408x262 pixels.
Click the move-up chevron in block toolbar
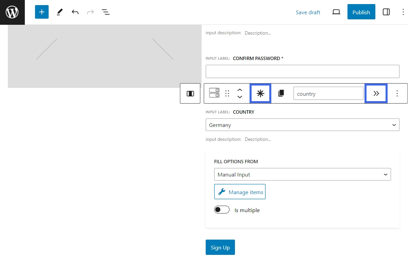(x=240, y=90)
